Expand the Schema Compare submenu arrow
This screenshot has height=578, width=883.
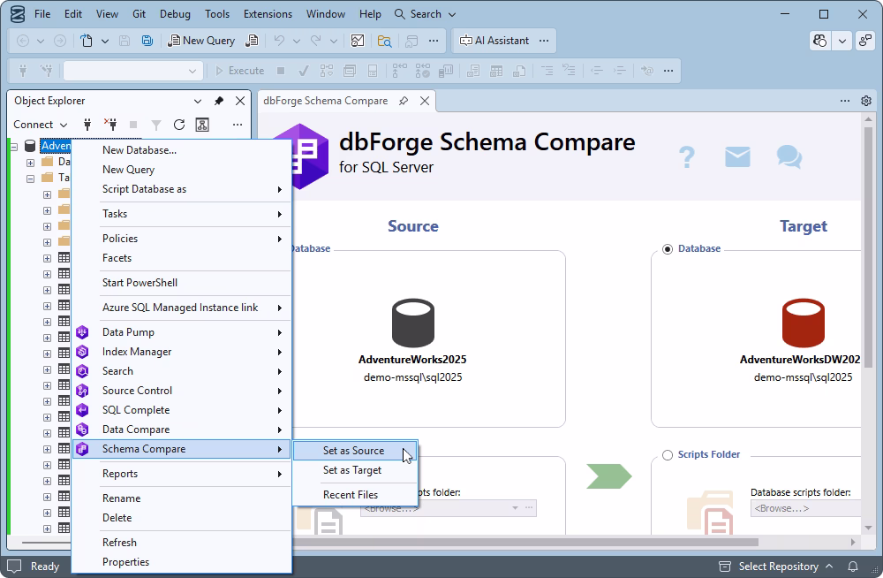pyautogui.click(x=279, y=450)
